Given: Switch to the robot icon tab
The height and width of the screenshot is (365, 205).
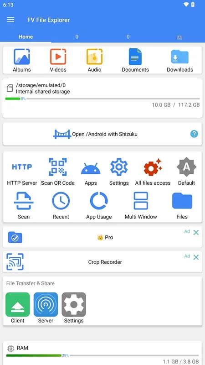Looking at the screenshot, I should click(179, 37).
